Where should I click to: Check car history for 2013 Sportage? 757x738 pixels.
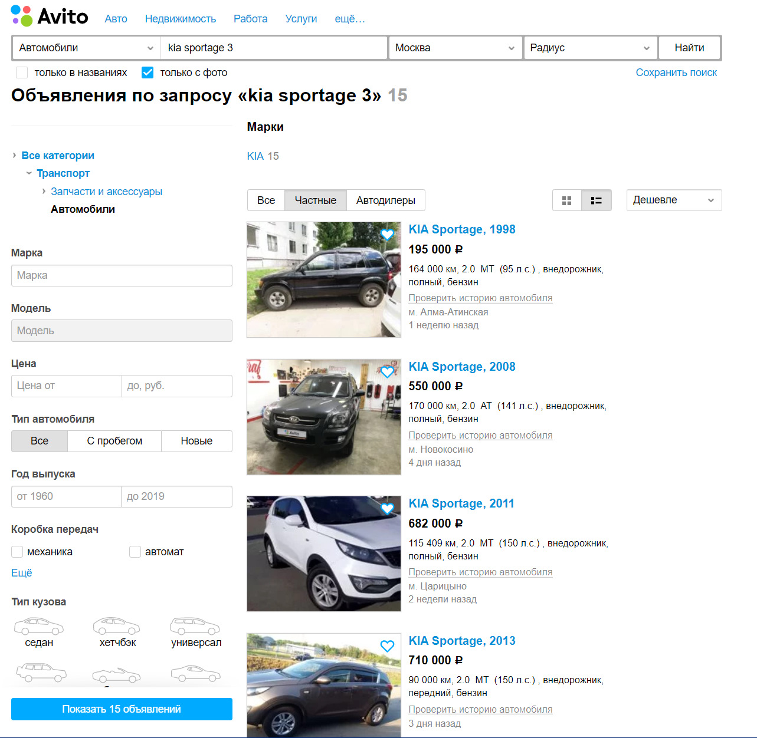tap(480, 710)
